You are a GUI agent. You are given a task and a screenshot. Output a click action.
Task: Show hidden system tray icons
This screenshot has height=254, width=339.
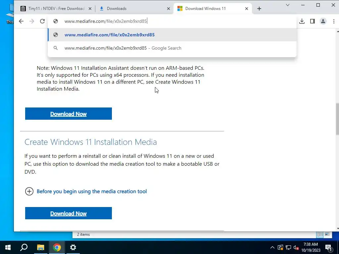tap(272, 247)
